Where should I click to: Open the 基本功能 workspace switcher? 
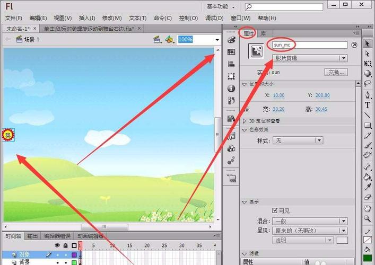221,7
